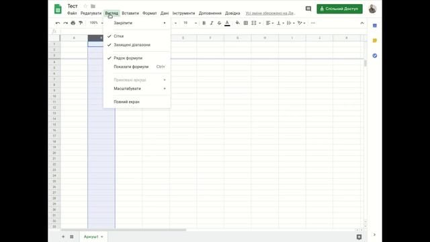
Task: Select row 10 header
Action: [54, 96]
